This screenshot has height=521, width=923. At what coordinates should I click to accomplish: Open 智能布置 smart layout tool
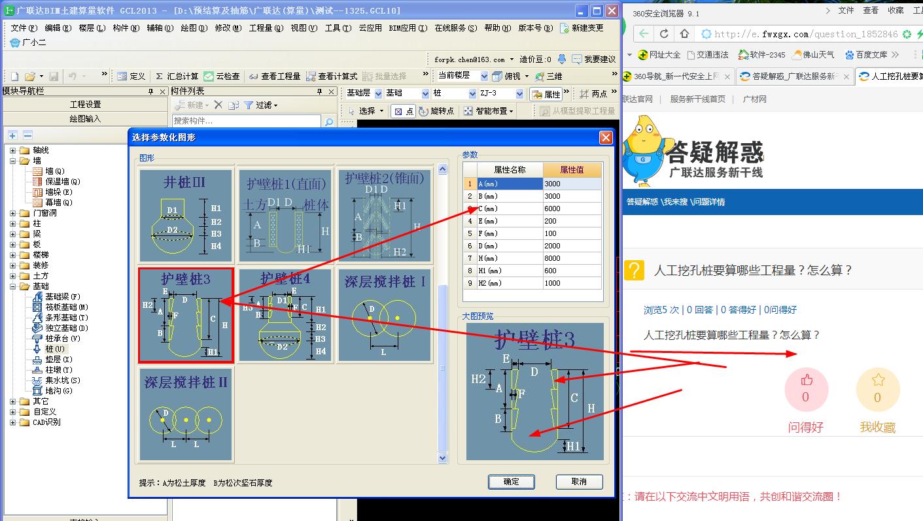coord(488,111)
